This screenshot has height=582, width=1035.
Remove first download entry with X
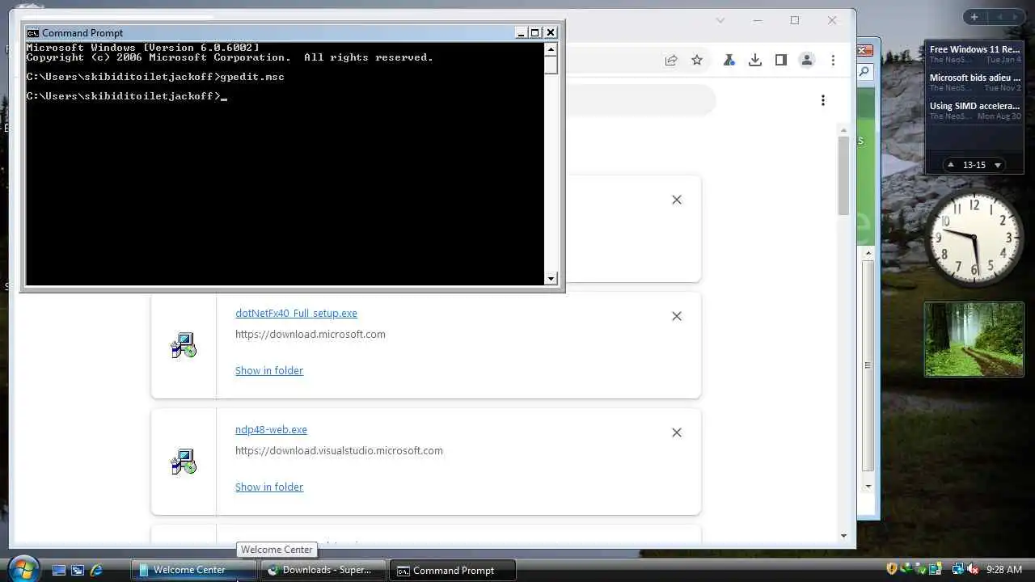(677, 200)
